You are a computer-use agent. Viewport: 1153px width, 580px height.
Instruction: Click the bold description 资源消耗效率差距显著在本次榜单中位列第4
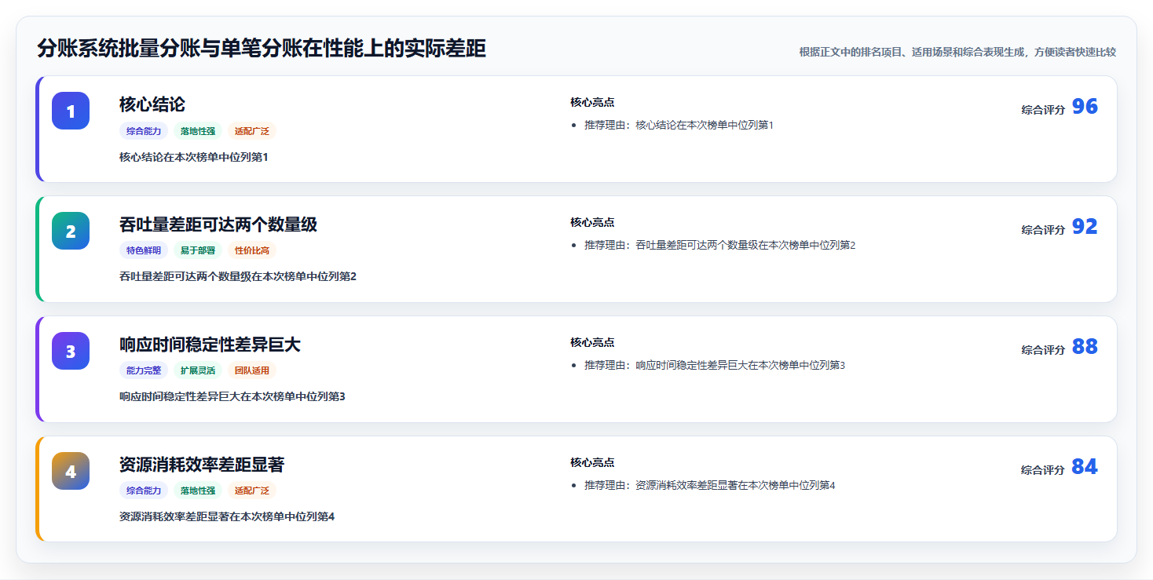coord(227,516)
